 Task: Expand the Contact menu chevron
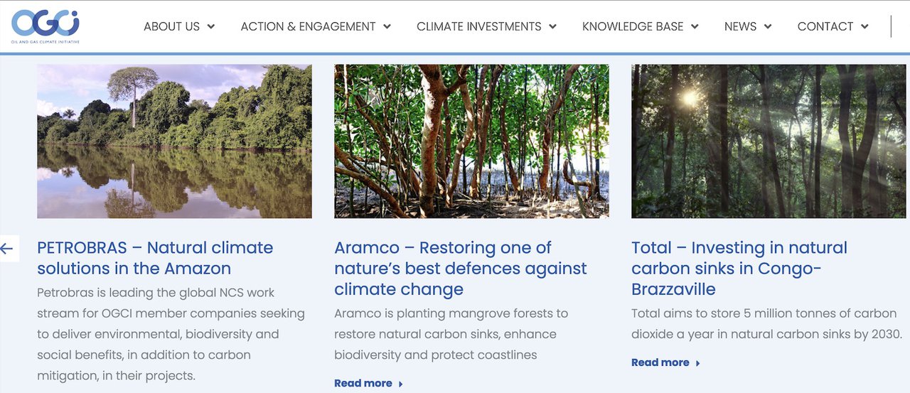pyautogui.click(x=864, y=27)
